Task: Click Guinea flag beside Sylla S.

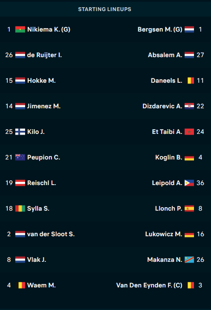Action: pos(20,209)
